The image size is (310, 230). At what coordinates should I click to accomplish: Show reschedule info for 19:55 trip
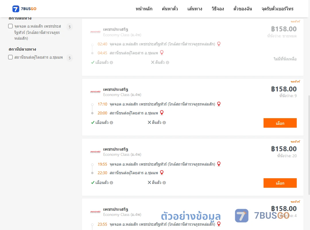click(x=111, y=183)
